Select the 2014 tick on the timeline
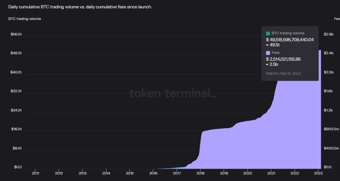This screenshot has height=181, width=340. 106,173
